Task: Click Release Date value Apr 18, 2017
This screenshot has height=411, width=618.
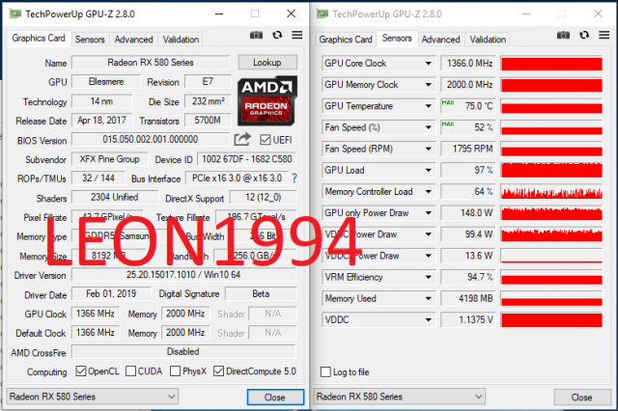Action: pyautogui.click(x=101, y=120)
